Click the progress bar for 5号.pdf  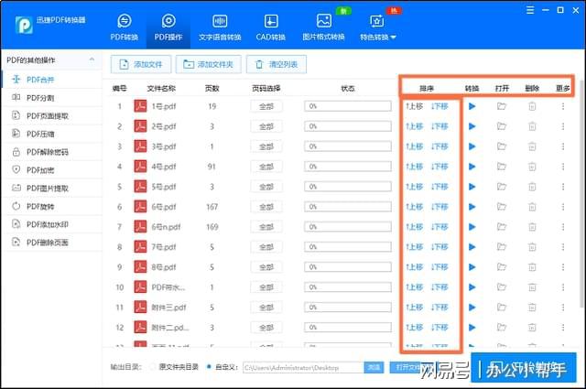point(348,187)
